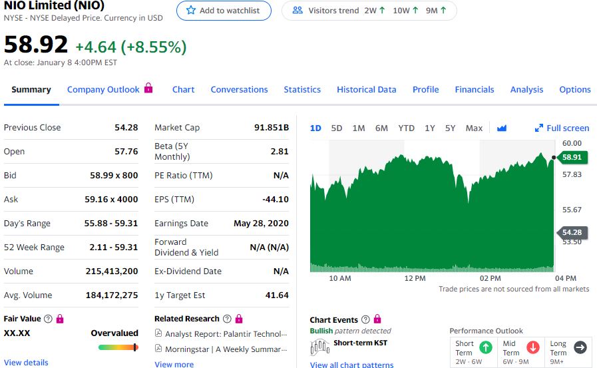597x368 pixels.
Task: Click the 1y Target Est value 41.64
Action: tap(277, 295)
